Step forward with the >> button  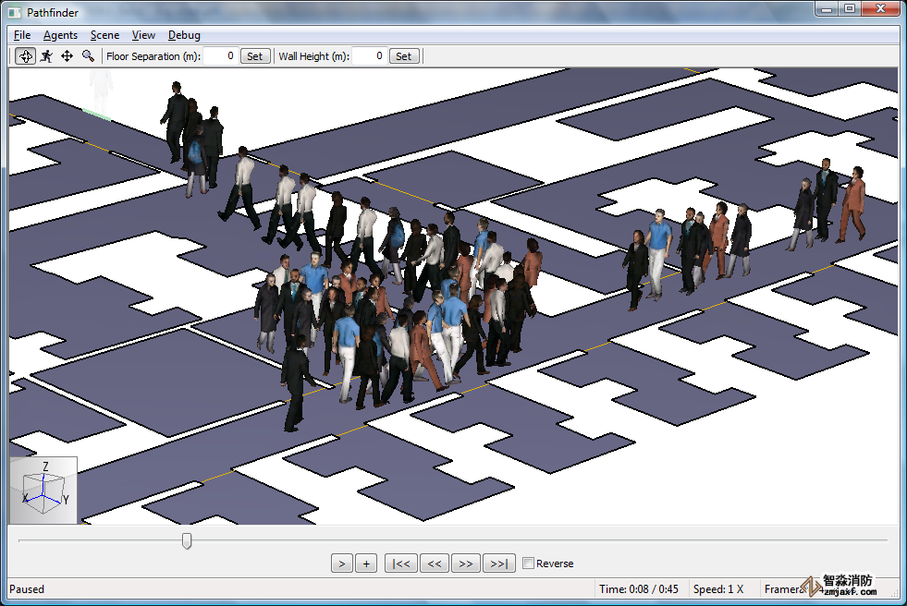tap(465, 564)
